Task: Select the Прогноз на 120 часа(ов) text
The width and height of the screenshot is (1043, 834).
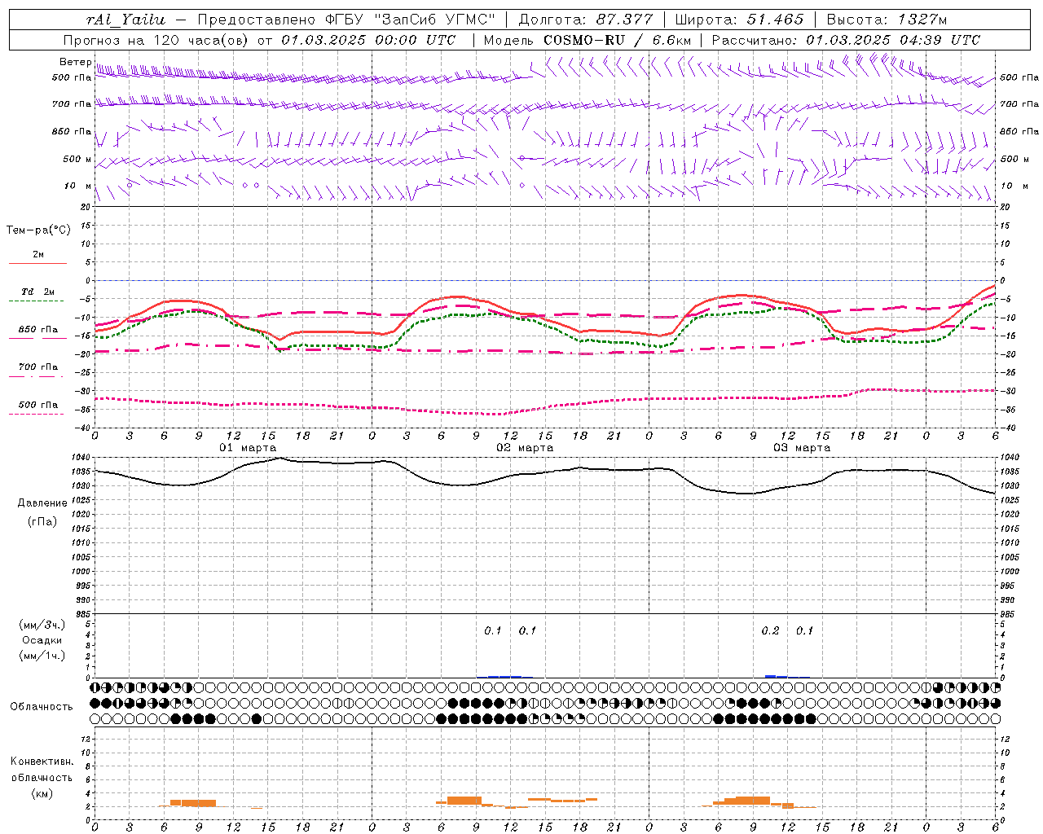Action: pos(156,40)
